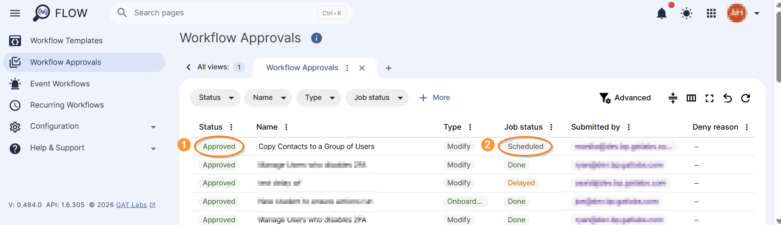Click Modify type in Copy Contacts row

pyautogui.click(x=459, y=146)
